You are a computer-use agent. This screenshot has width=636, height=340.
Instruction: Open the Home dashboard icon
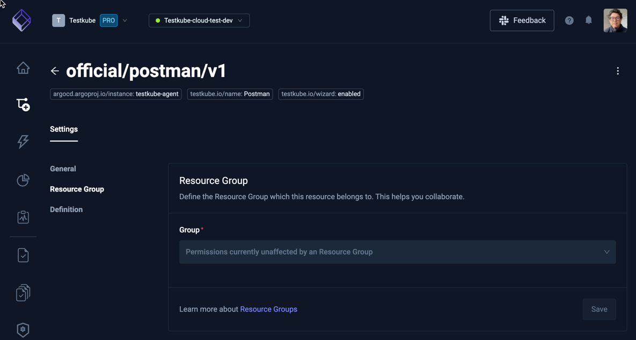[x=23, y=68]
